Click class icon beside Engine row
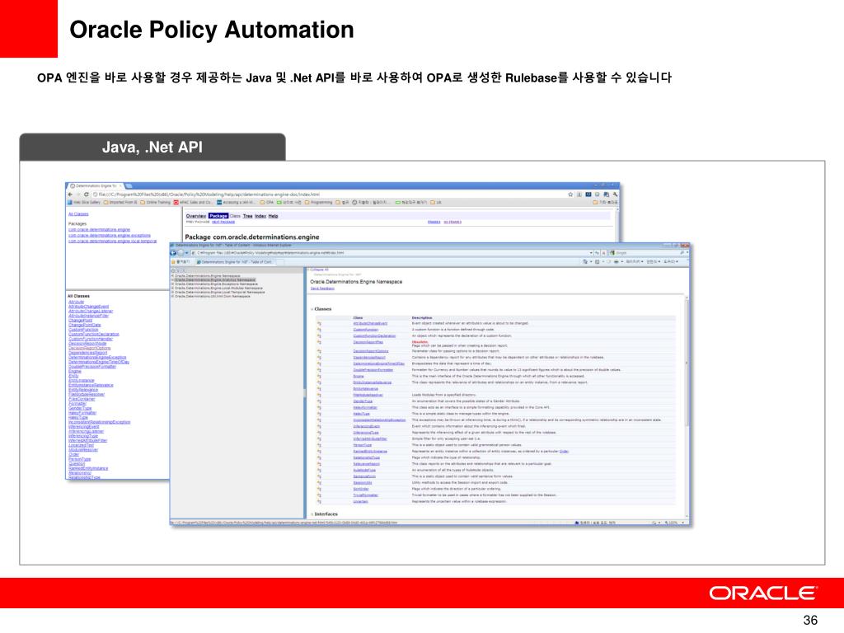 [319, 376]
